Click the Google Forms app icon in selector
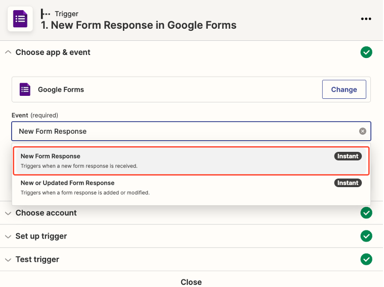Image resolution: width=384 pixels, height=287 pixels. pos(25,89)
